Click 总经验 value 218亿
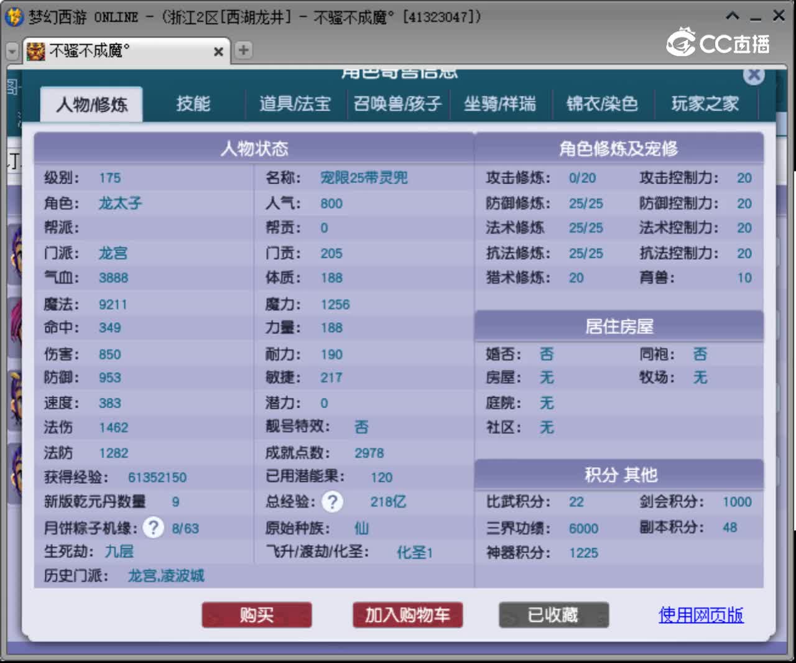Screen dimensions: 796x663 (x=388, y=502)
